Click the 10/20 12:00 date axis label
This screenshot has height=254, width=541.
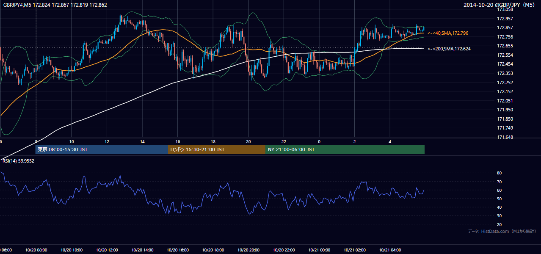click(x=107, y=250)
